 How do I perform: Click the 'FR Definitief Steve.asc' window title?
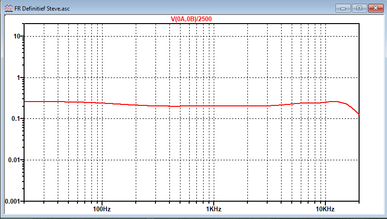[x=42, y=9]
